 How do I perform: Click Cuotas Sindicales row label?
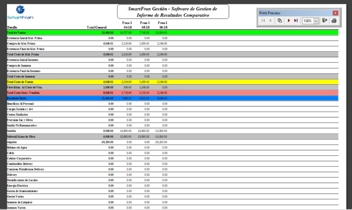tap(18, 115)
